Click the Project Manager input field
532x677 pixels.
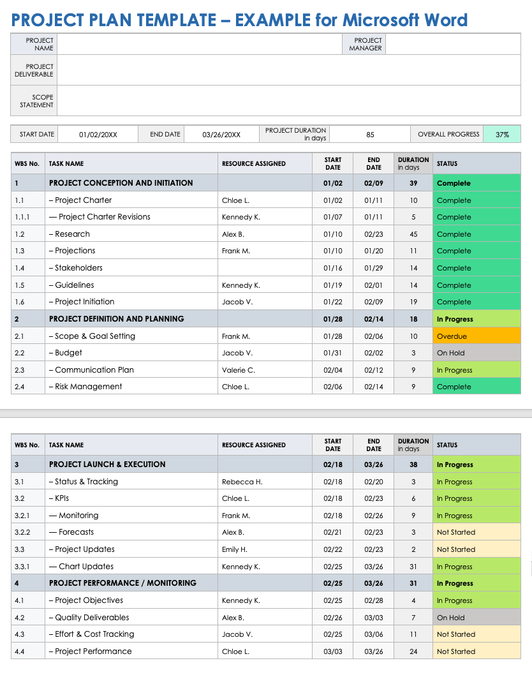(x=453, y=45)
